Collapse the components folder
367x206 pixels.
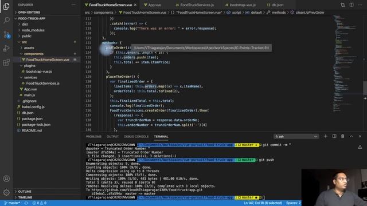pyautogui.click(x=34, y=54)
